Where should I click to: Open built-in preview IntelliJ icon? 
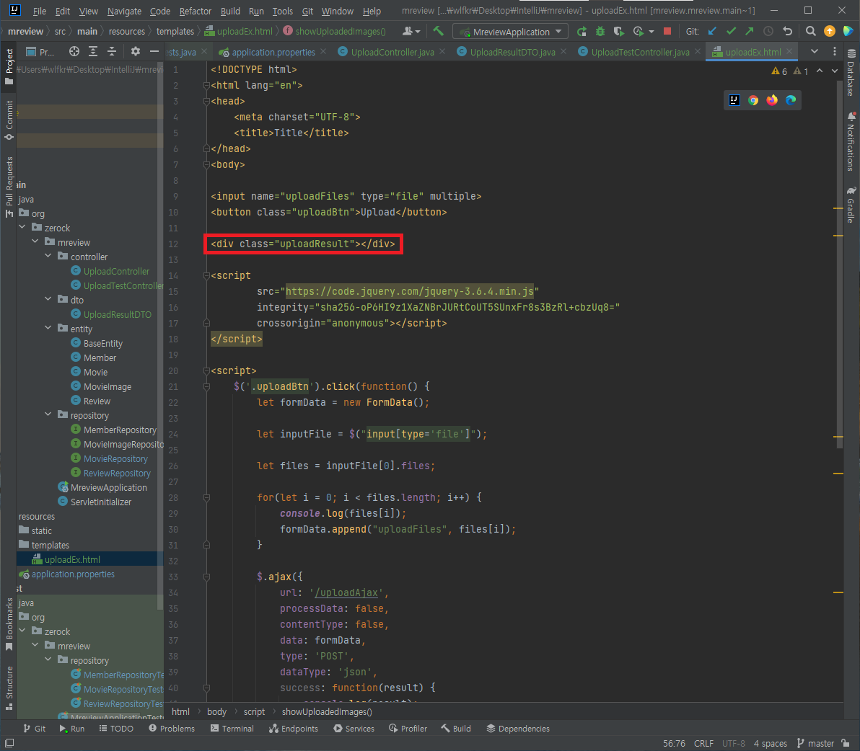click(x=734, y=99)
